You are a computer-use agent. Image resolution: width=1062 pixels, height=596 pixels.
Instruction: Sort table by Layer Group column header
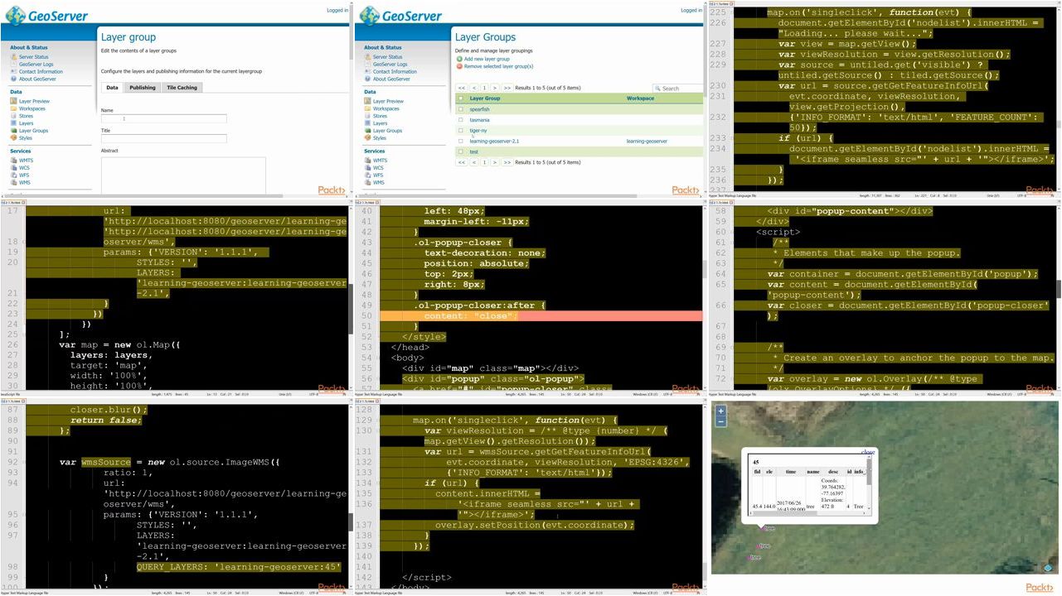tap(485, 99)
